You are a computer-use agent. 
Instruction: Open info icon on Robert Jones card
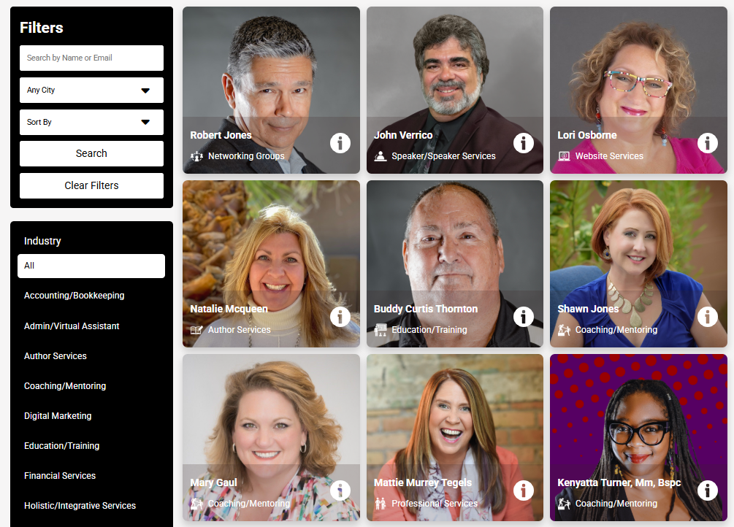(x=340, y=143)
